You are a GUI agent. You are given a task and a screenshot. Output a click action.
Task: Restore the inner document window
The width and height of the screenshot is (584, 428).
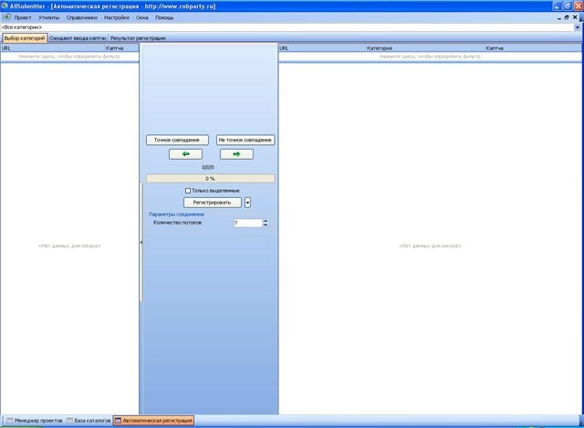point(567,17)
